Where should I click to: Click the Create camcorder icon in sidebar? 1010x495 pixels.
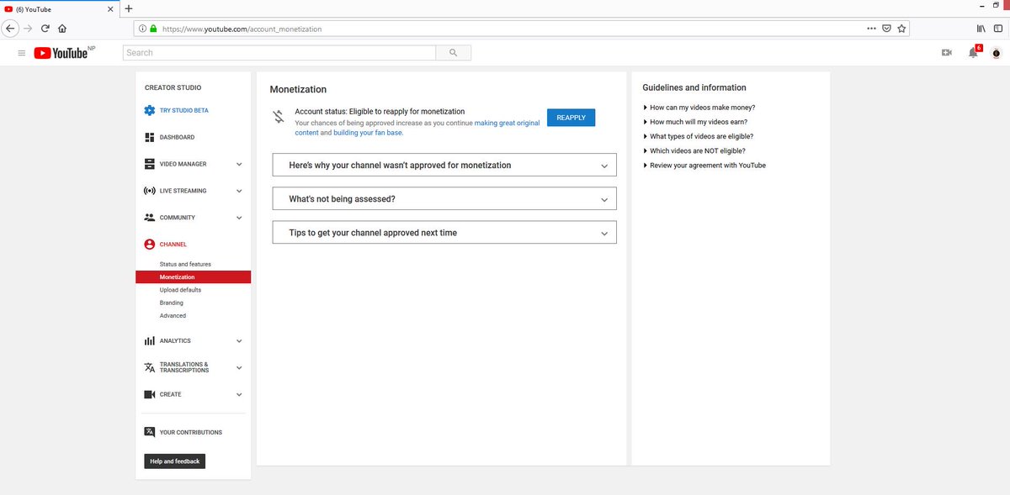tap(150, 394)
